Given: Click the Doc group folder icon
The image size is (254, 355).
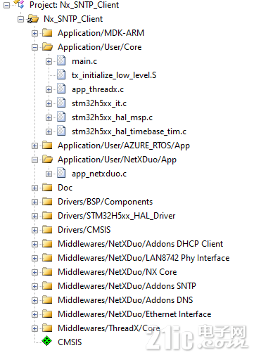Looking at the screenshot, I should click(47, 188).
